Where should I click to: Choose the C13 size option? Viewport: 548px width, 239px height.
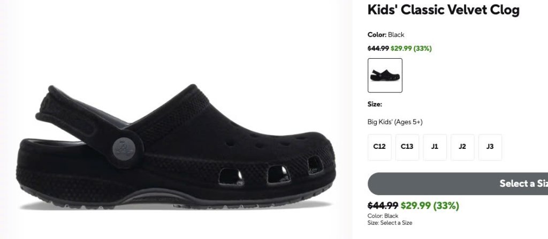pyautogui.click(x=407, y=147)
